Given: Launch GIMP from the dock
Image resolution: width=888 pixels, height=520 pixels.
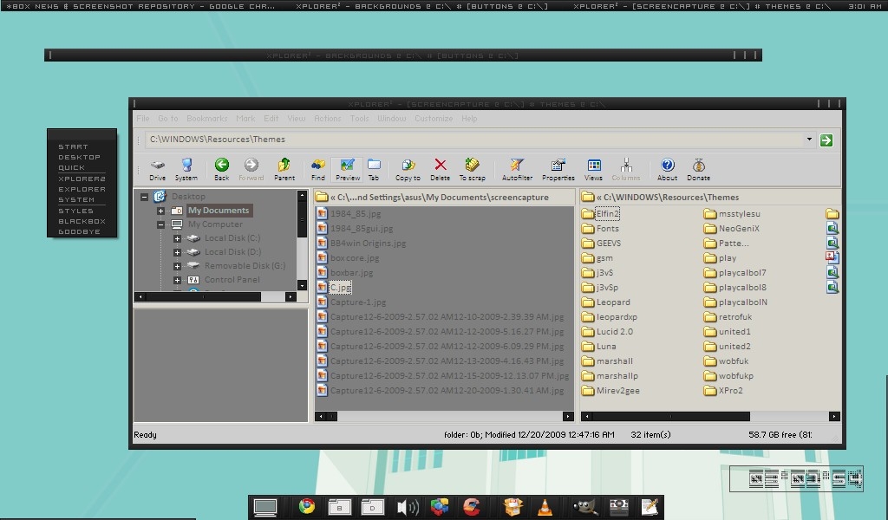Looking at the screenshot, I should (x=585, y=507).
